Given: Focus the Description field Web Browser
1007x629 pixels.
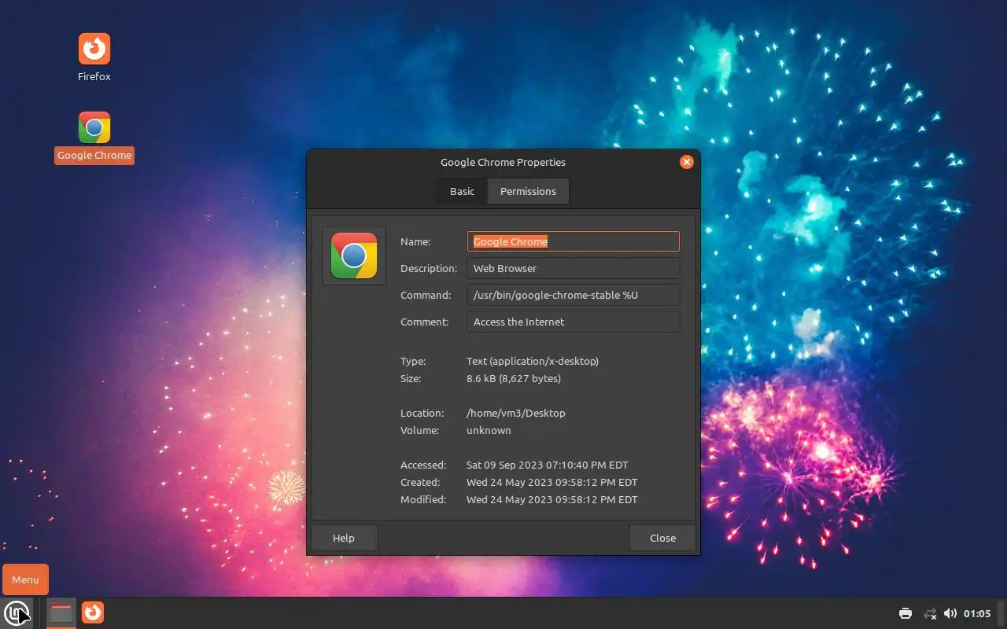Looking at the screenshot, I should point(574,268).
